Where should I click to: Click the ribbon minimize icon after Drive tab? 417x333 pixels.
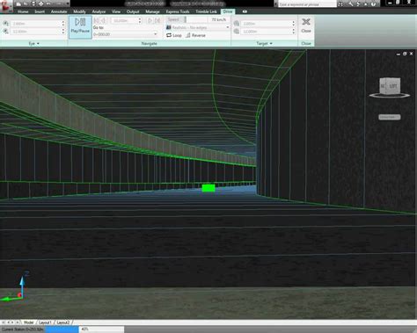click(245, 11)
